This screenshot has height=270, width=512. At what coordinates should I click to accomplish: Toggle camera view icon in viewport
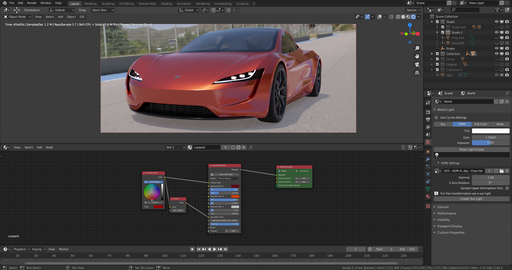[x=417, y=65]
